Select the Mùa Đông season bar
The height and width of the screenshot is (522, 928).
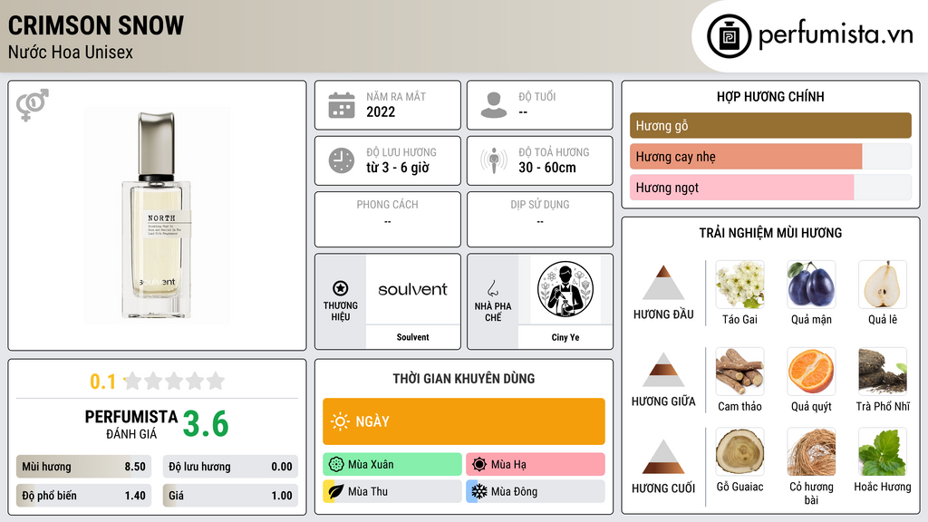536,491
